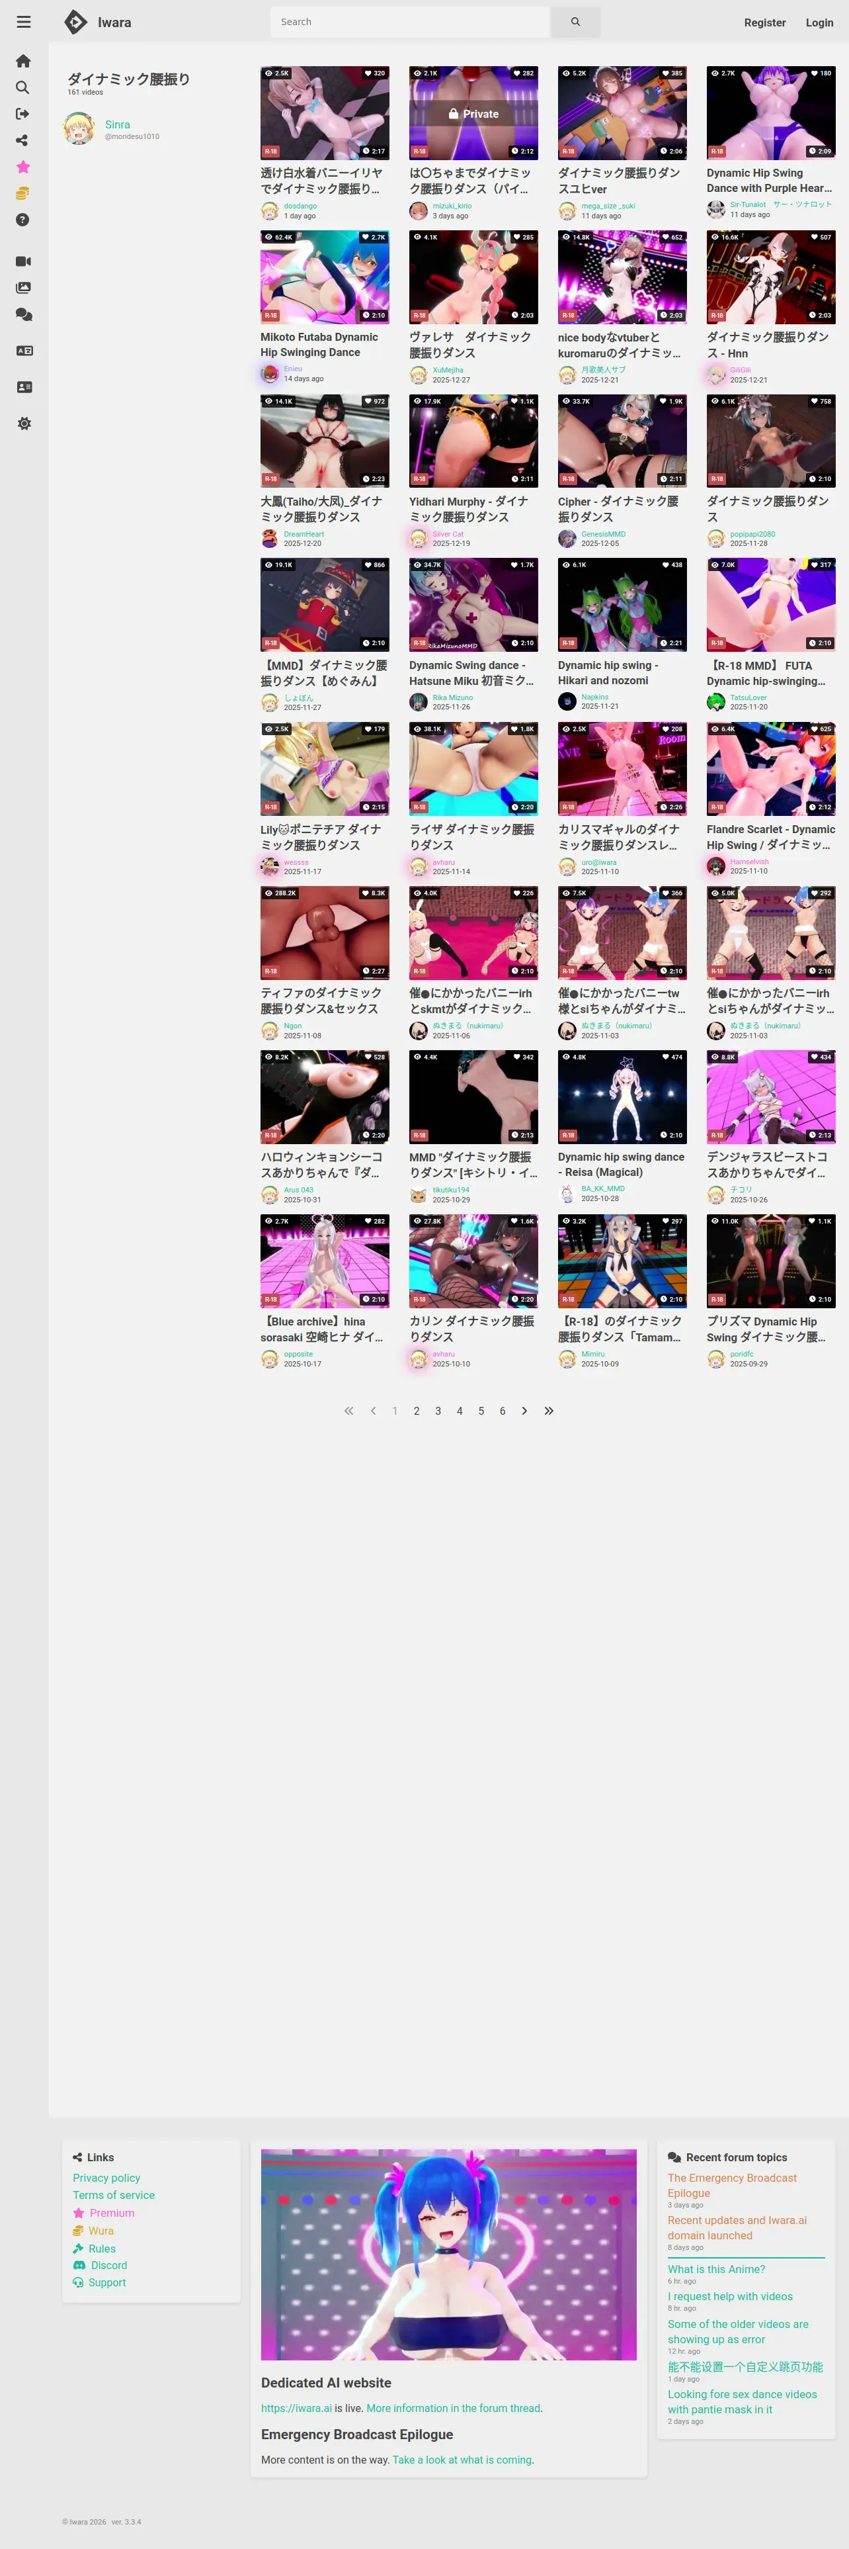Open the Register page
This screenshot has width=849, height=2549.
(764, 22)
